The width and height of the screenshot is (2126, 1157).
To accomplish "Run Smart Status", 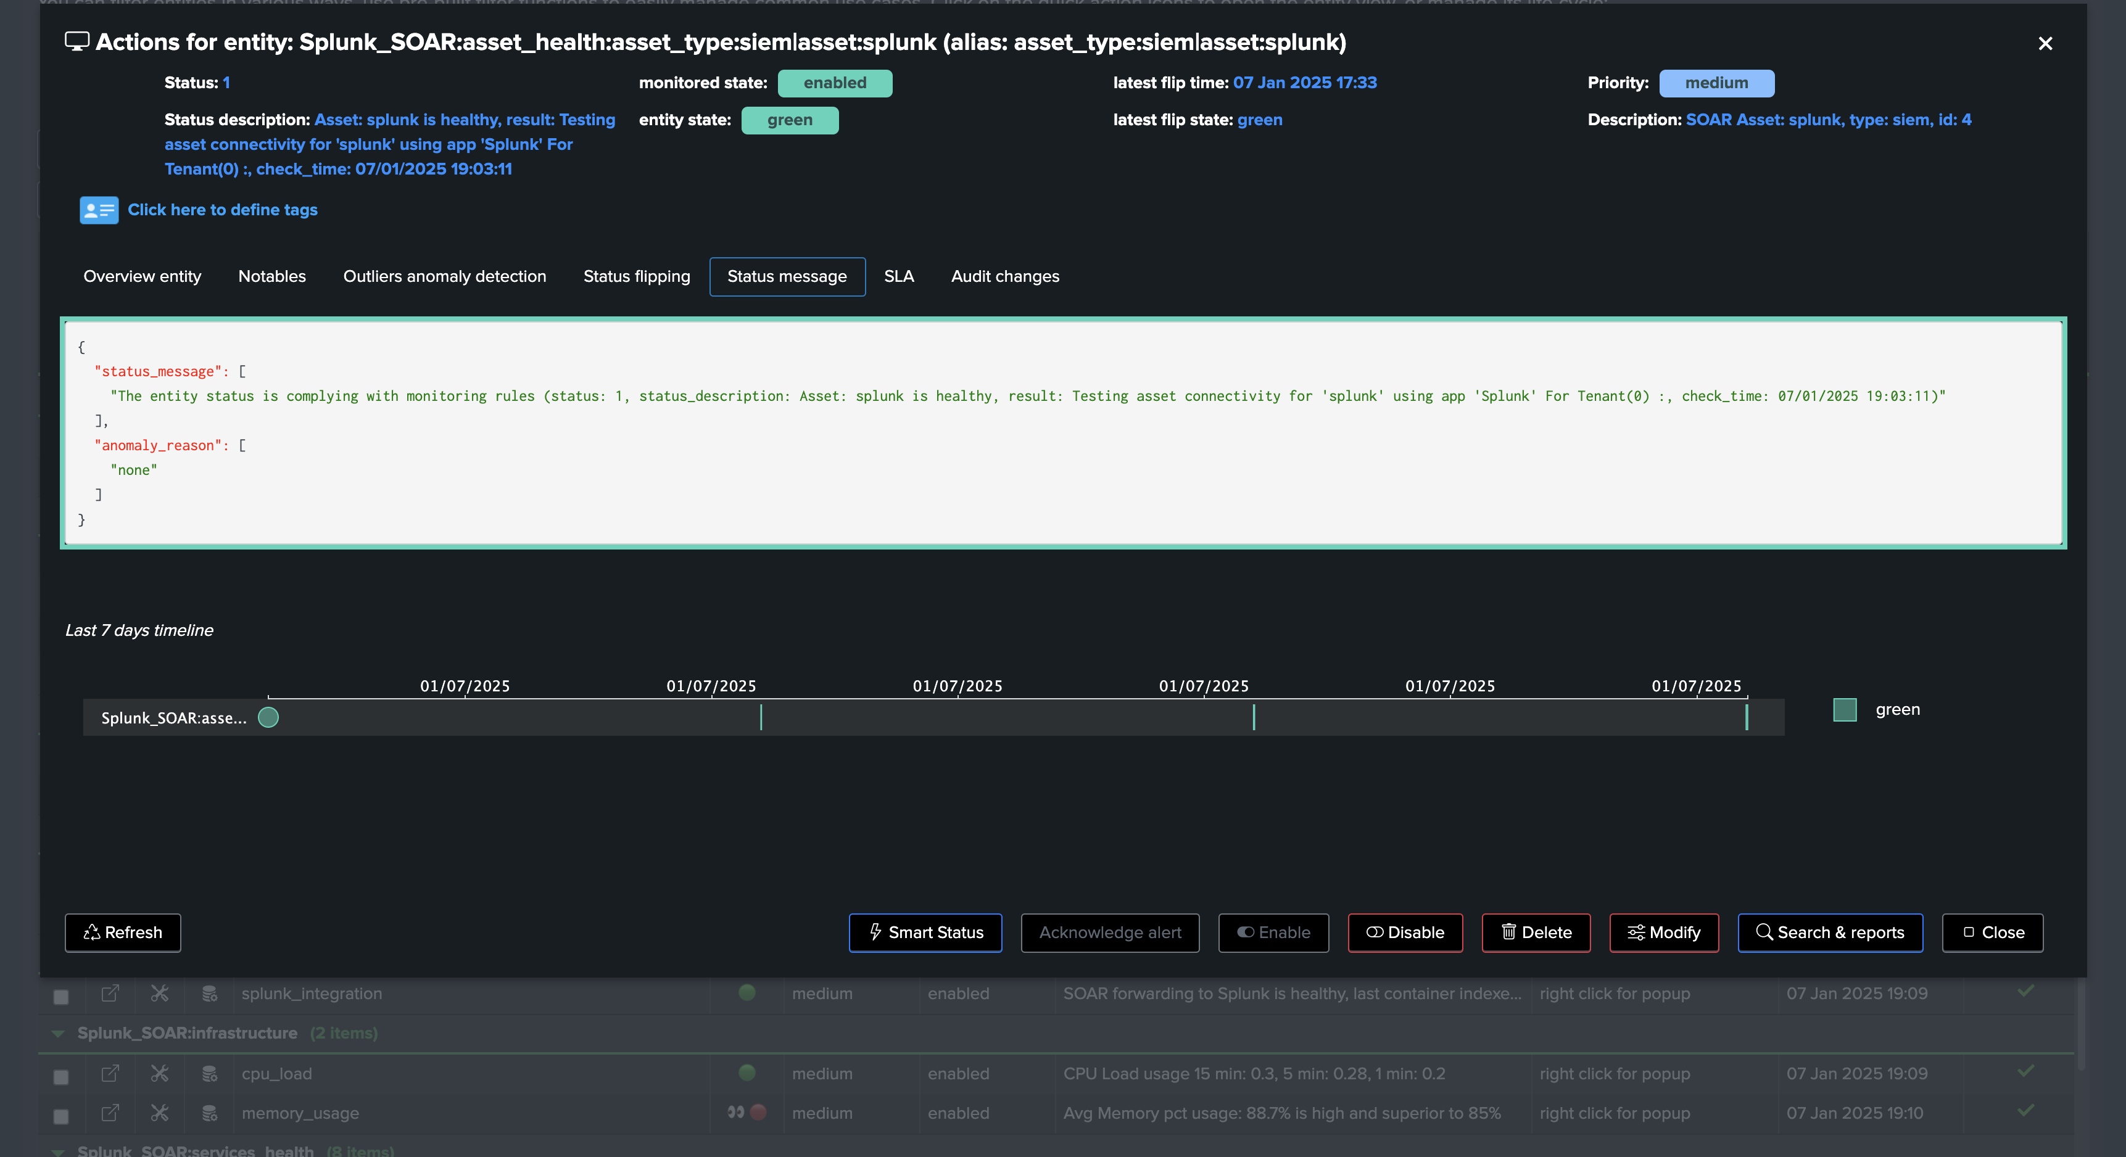I will [x=925, y=933].
